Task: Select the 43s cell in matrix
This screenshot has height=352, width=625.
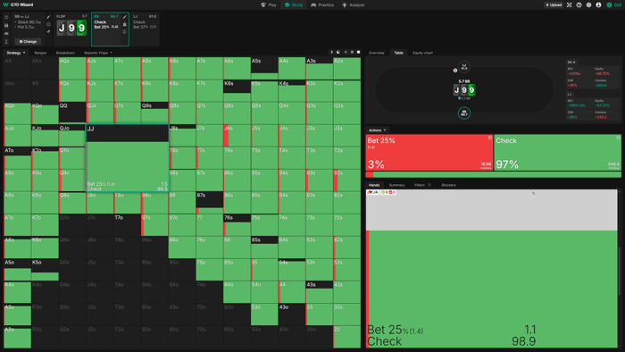Action: pos(320,292)
